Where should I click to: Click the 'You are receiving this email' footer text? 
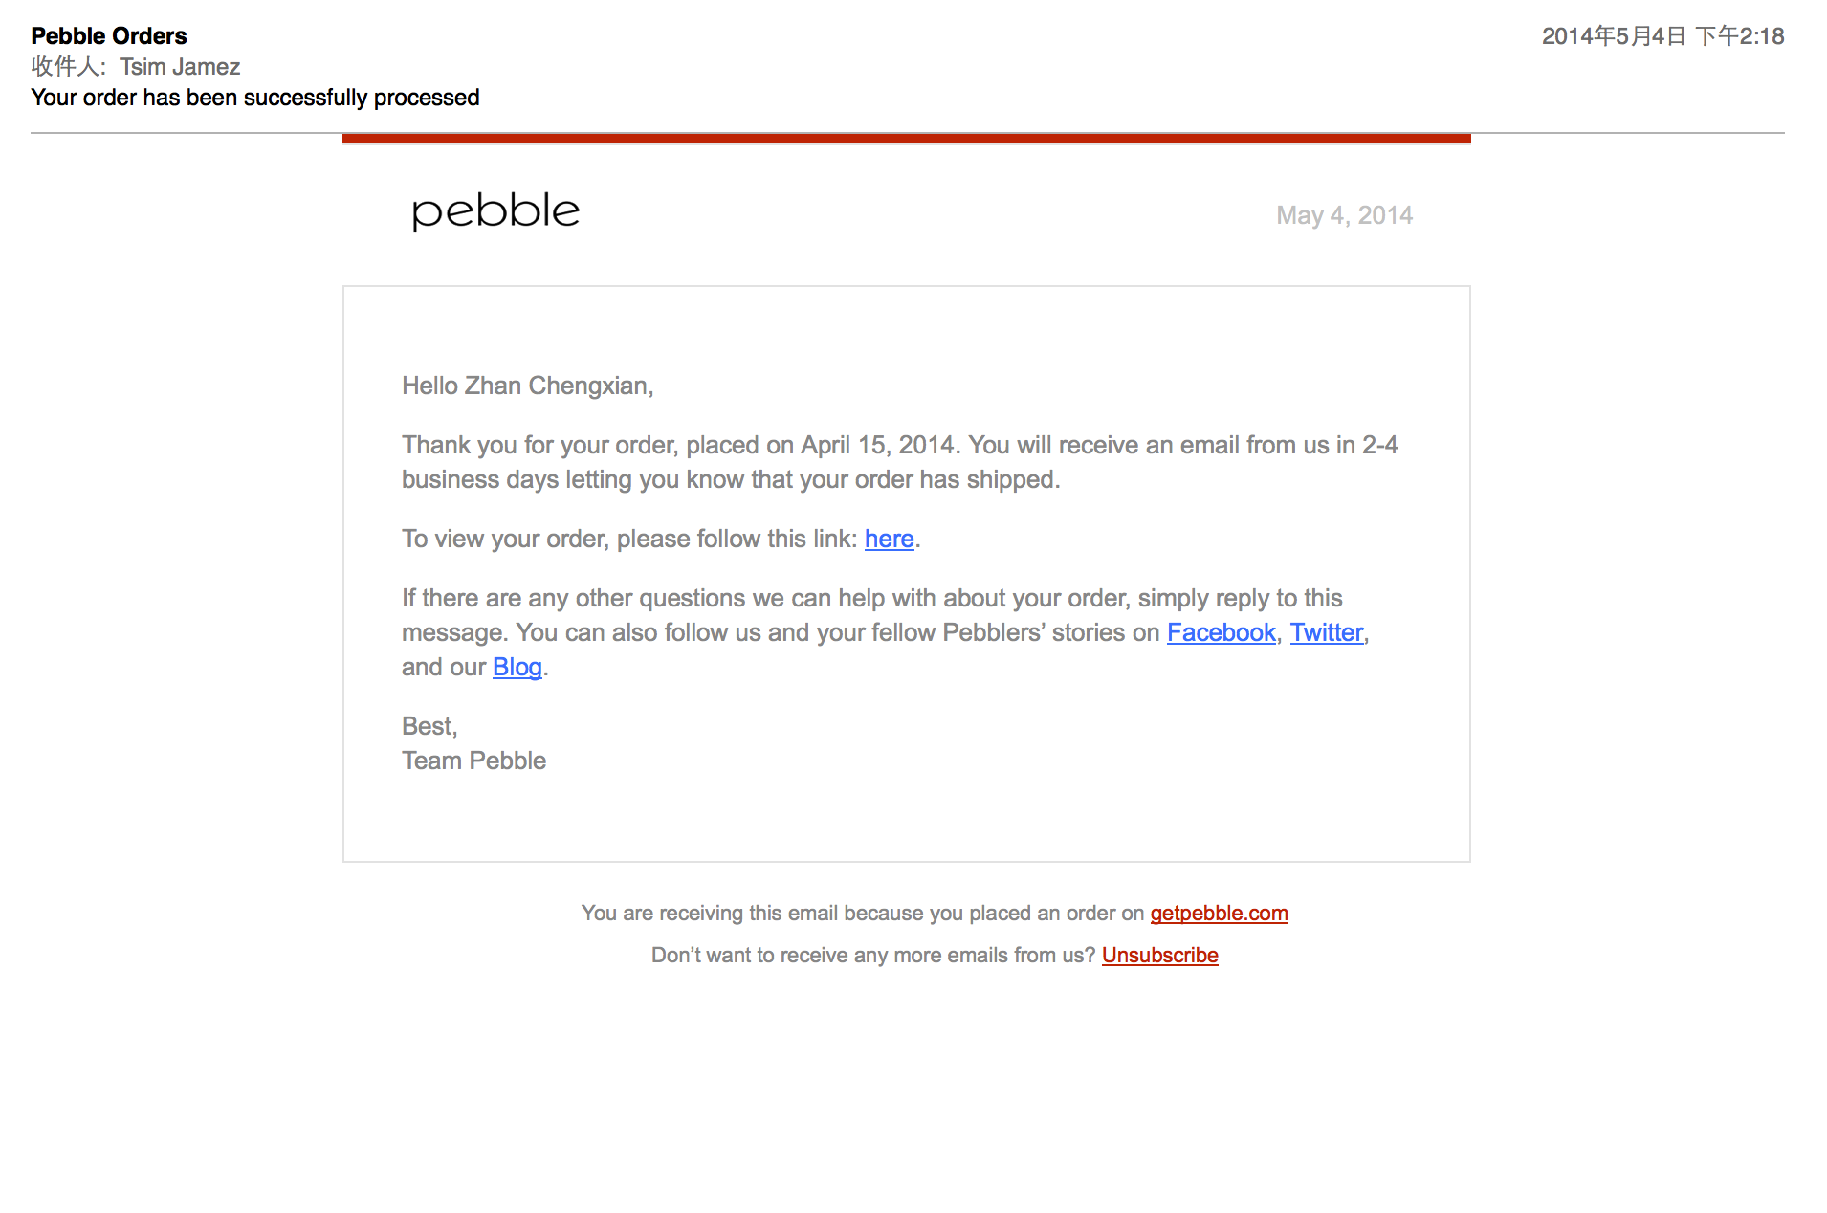coord(863,913)
